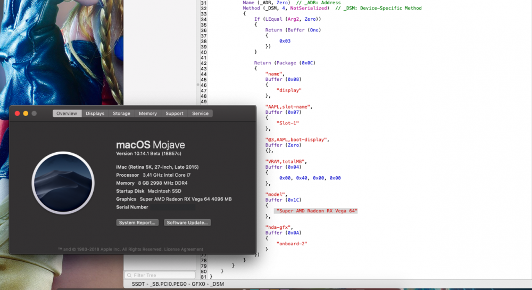This screenshot has width=532, height=290.
Task: Click the "display" string in code
Action: tap(289, 90)
